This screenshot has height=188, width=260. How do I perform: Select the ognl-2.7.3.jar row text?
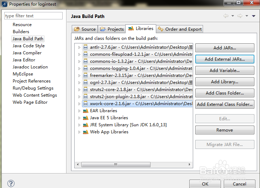click(141, 83)
